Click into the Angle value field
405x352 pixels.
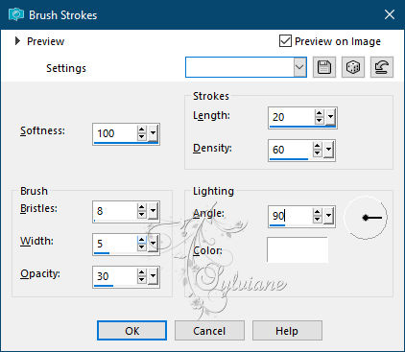tap(290, 217)
